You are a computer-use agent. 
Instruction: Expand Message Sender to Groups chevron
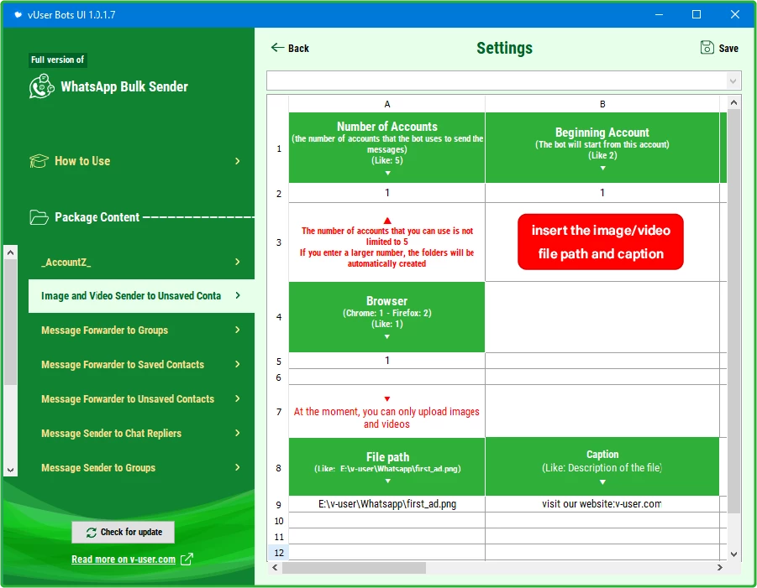tap(238, 467)
